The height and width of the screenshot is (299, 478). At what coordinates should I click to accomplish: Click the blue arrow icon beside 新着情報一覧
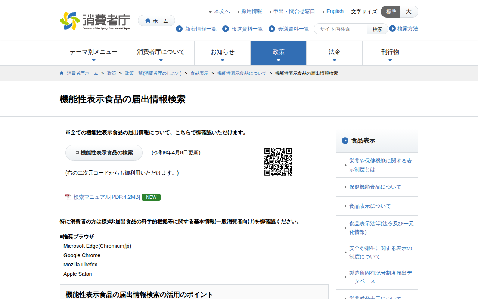click(179, 29)
